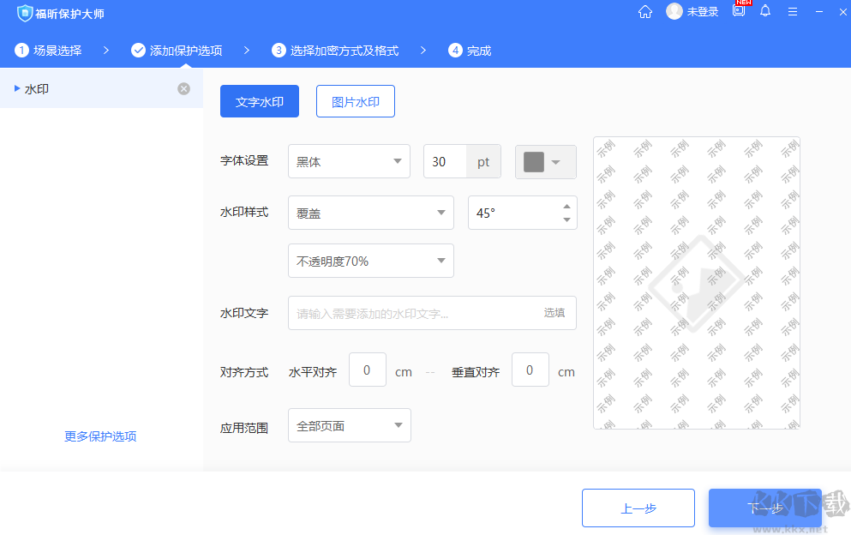Screen dimensions: 851x535
Task: Expand the 水印 item in the sidebar
Action: pyautogui.click(x=15, y=87)
